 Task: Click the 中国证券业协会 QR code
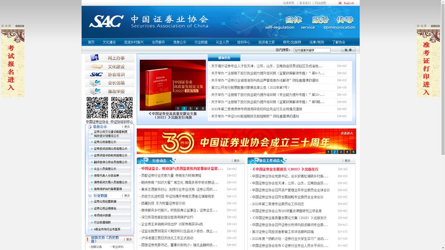click(97, 108)
